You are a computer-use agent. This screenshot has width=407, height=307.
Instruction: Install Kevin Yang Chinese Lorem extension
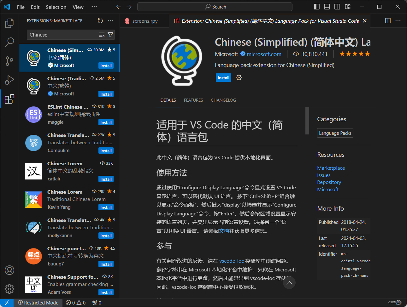click(106, 208)
